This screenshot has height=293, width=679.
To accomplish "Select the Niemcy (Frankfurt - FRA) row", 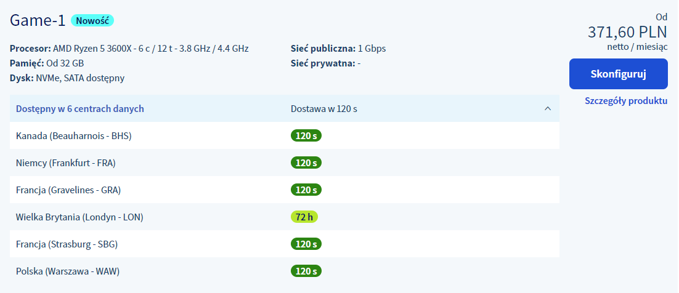I will [x=66, y=163].
